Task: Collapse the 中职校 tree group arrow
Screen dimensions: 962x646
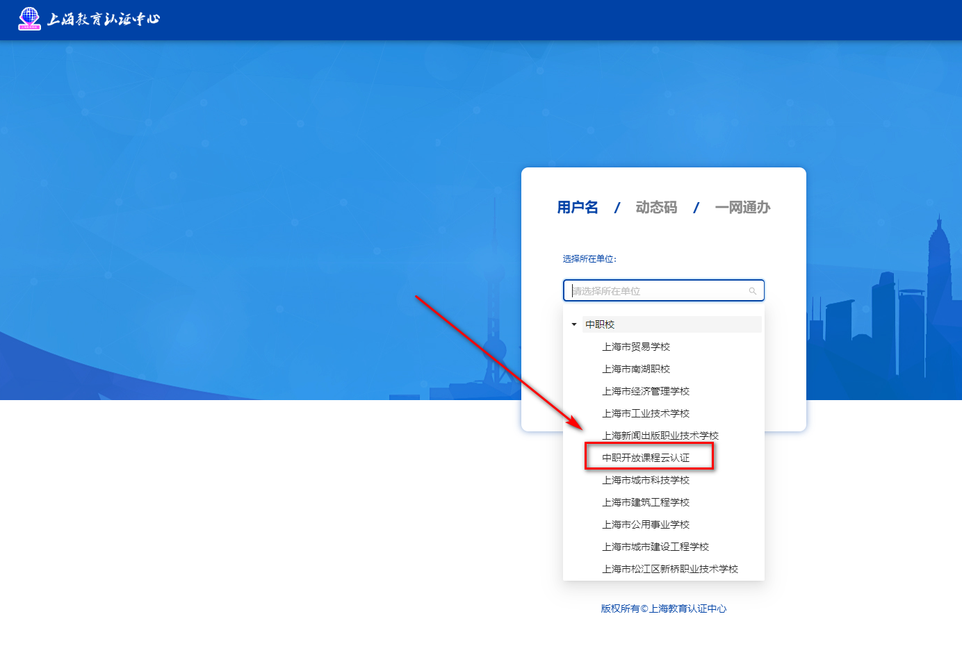Action: 574,324
